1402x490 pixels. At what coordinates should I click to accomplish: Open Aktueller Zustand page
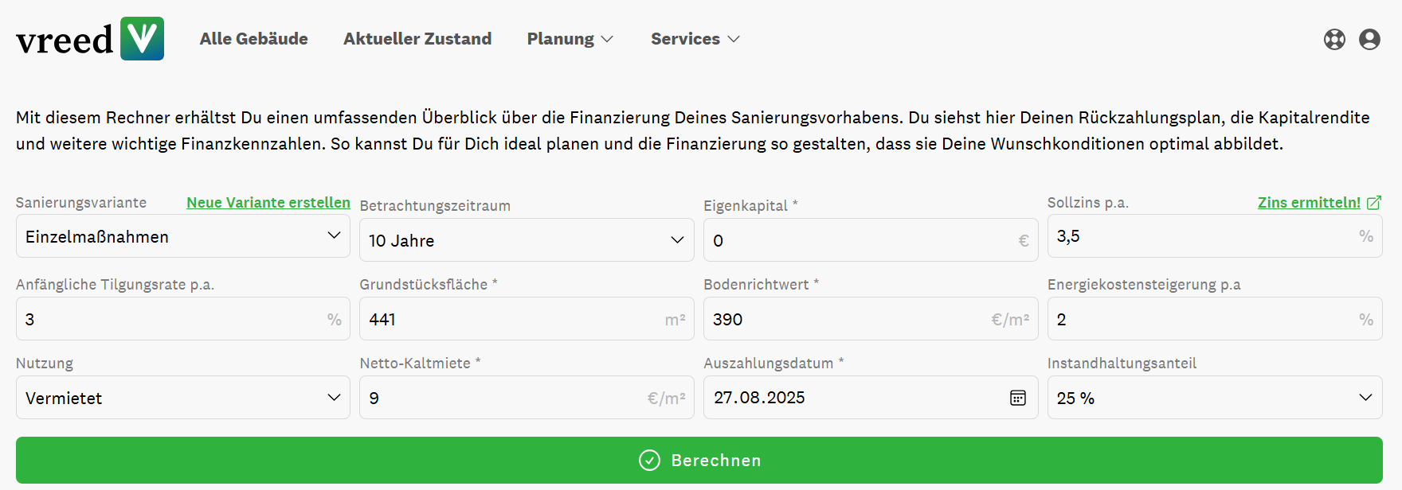pos(417,39)
